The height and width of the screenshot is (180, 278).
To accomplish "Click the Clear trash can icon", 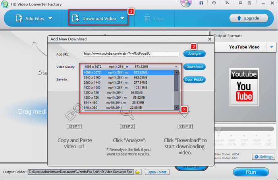I will click(147, 18).
